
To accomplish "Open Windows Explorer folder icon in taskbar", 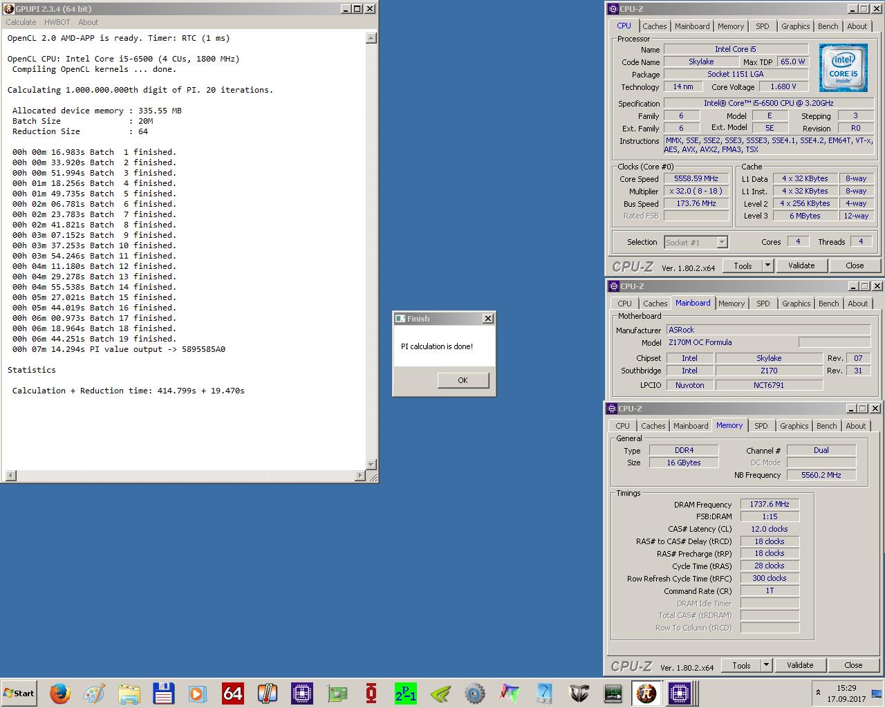I will [x=129, y=693].
